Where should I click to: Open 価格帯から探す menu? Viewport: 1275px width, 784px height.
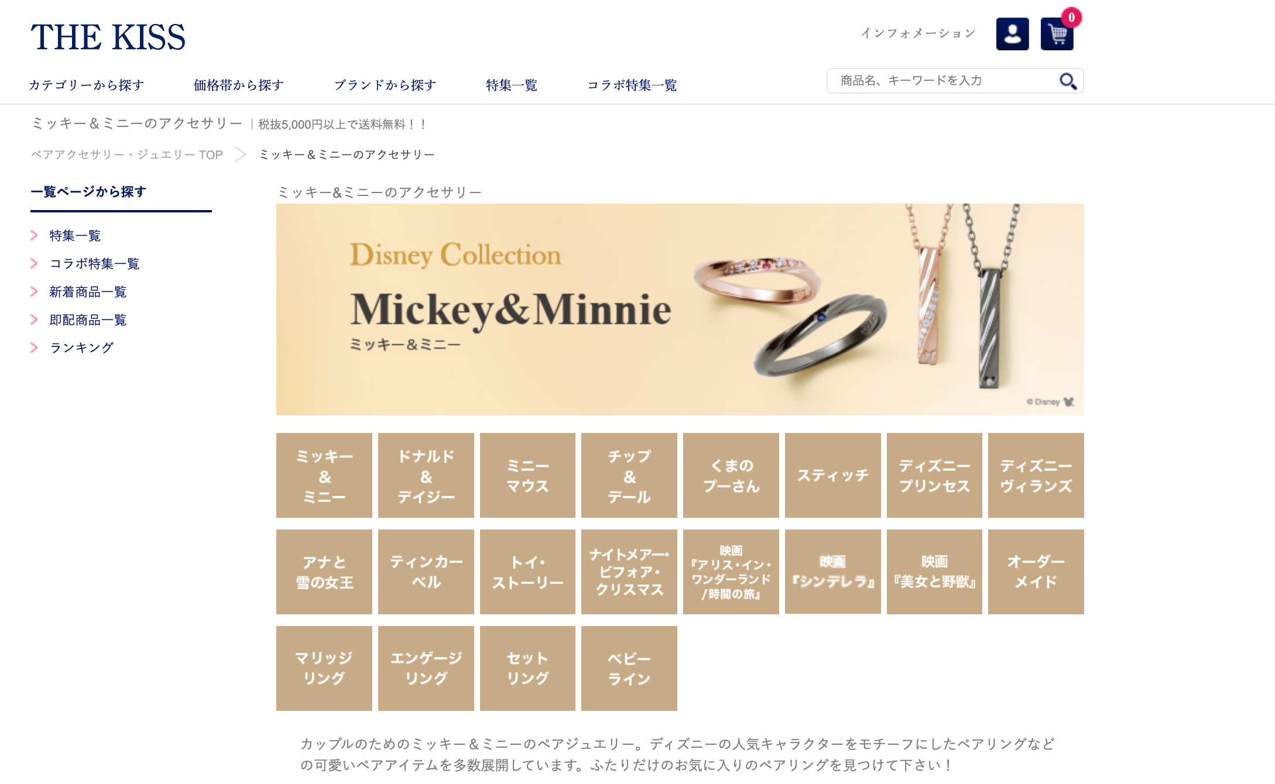coord(239,85)
